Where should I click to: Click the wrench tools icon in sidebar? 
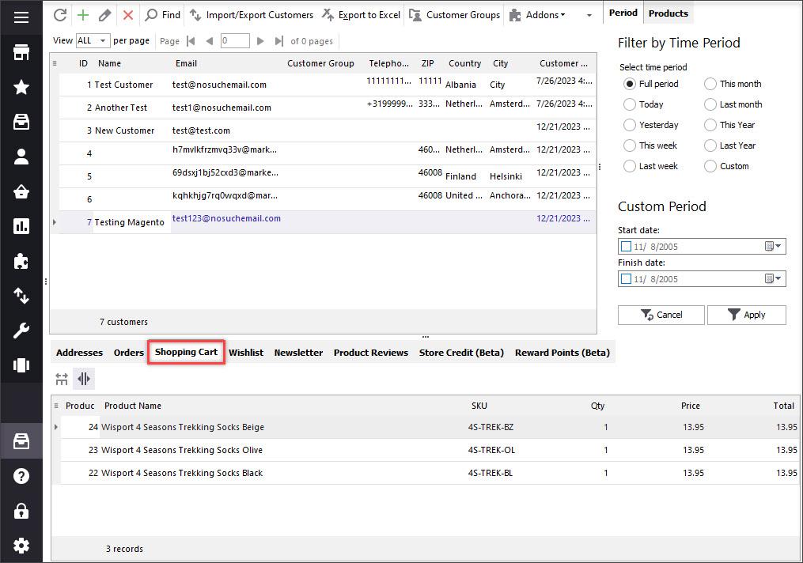pos(21,331)
